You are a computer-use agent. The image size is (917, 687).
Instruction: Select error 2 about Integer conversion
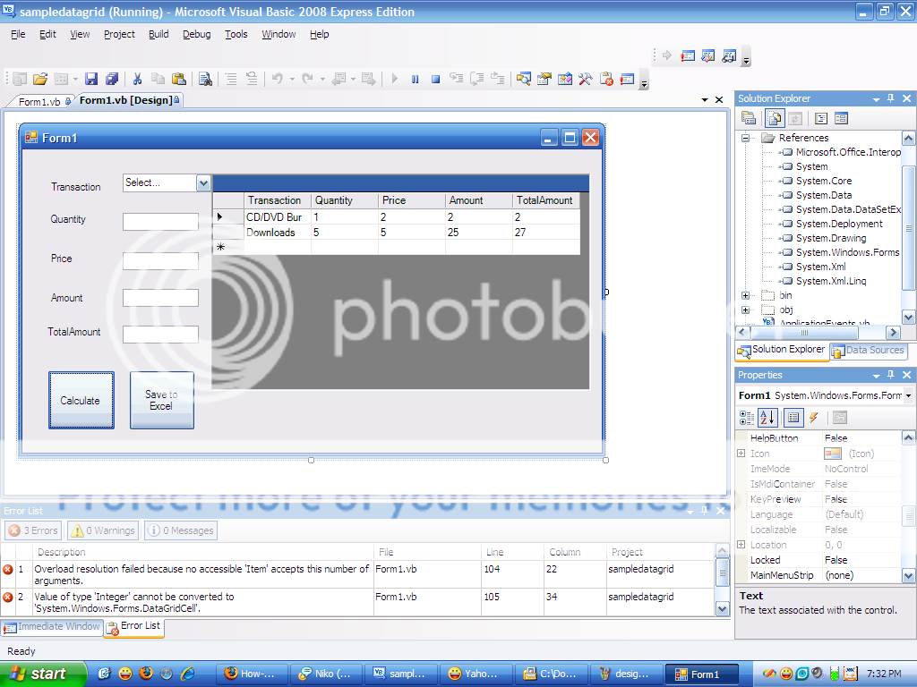coord(358,602)
